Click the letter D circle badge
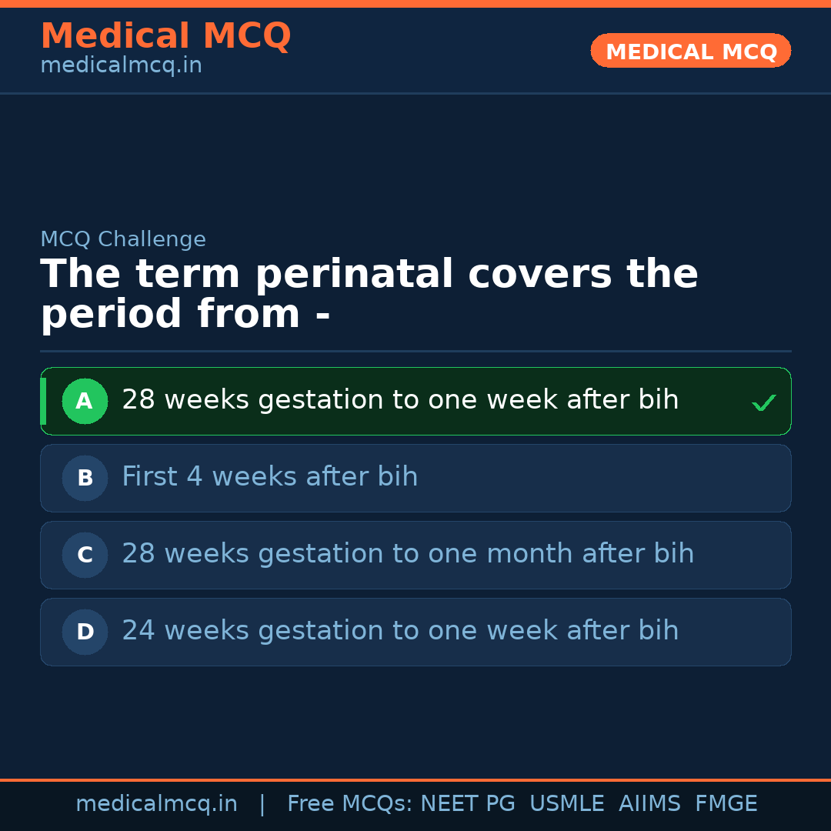Viewport: 831px width, 831px height. pos(85,632)
